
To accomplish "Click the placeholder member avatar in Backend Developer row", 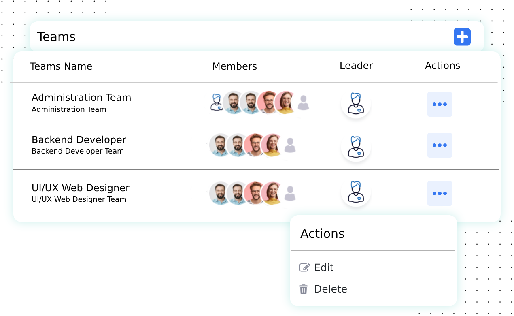I will pyautogui.click(x=289, y=145).
